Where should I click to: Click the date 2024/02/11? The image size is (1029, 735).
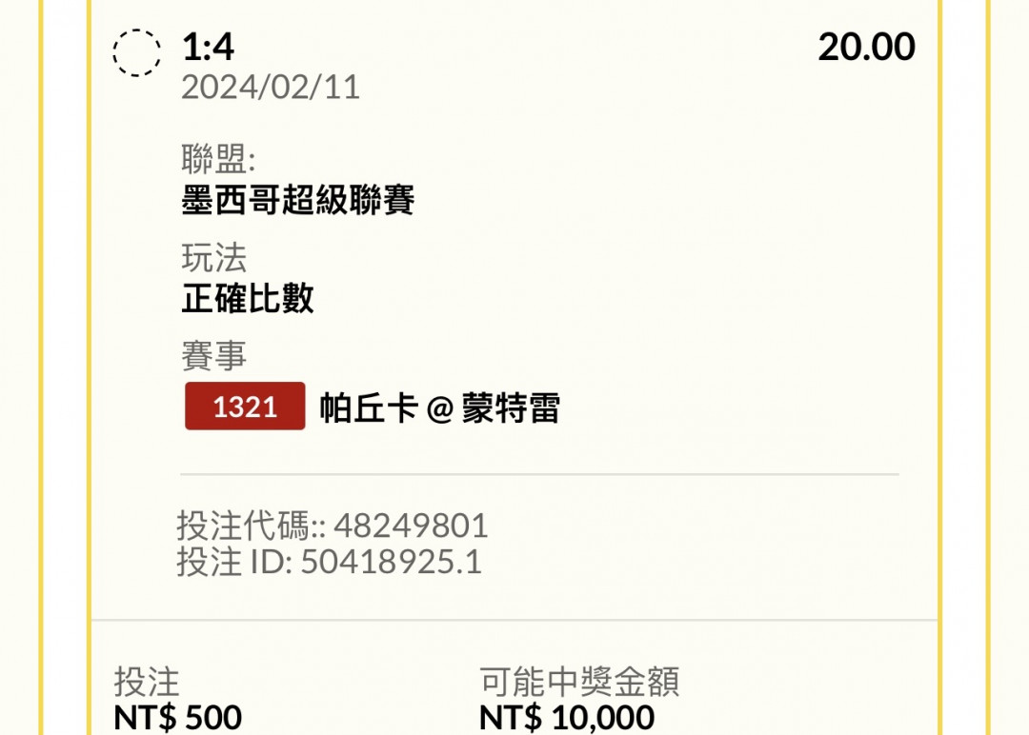click(x=271, y=88)
